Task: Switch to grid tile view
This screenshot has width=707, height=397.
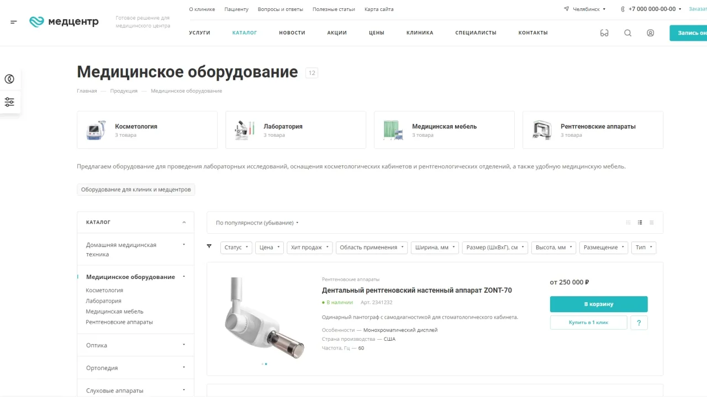Action: coord(628,223)
